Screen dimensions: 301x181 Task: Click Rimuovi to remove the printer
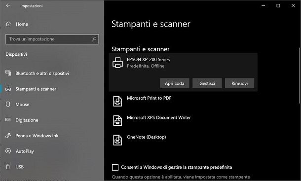tap(240, 83)
